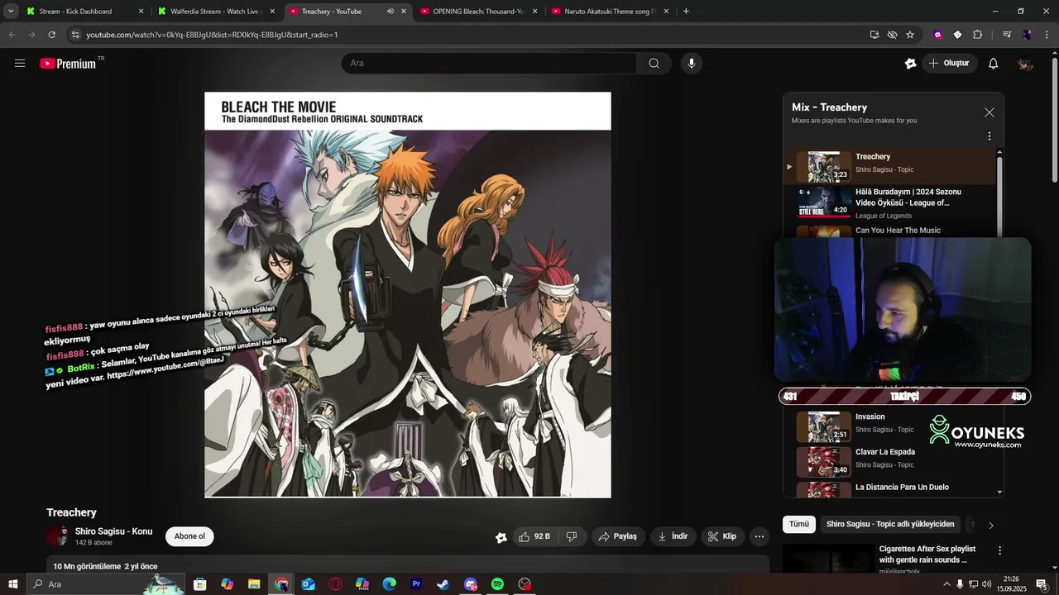Click the İndir download button
Screen dimensions: 1059x595
pyautogui.click(x=673, y=536)
